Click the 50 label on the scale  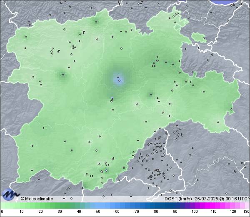[98, 212]
